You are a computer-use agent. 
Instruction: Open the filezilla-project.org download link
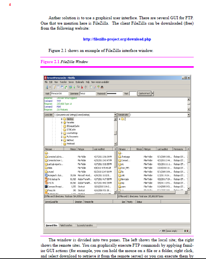click(117, 39)
